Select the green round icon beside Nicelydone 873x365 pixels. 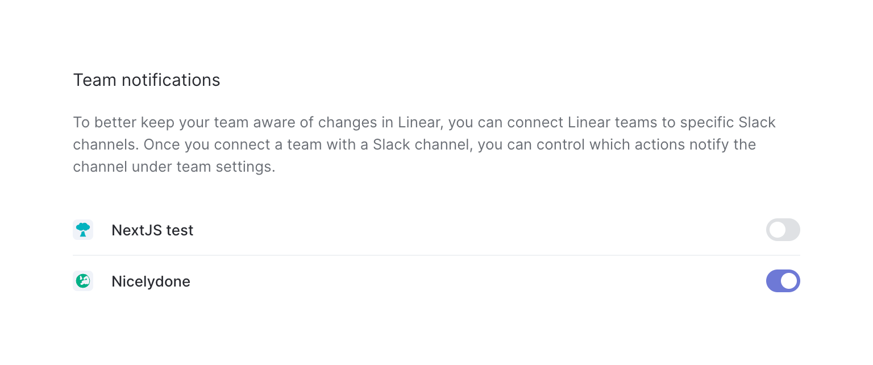coord(83,281)
